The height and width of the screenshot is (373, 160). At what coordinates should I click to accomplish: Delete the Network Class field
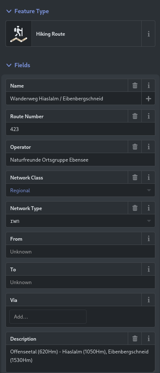[135, 177]
